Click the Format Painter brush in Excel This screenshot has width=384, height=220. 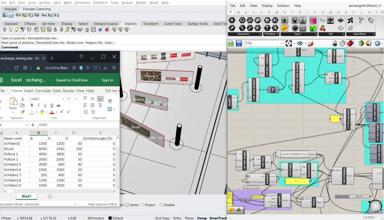point(22,112)
